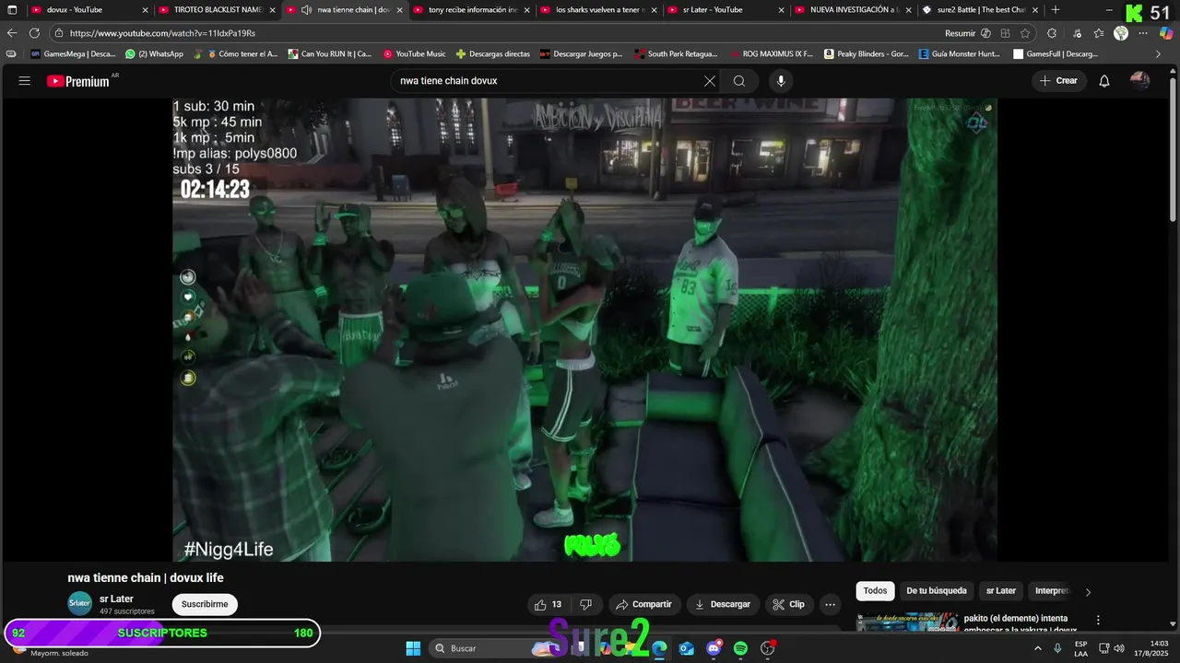Dislike the video with thumbs down
The image size is (1180, 663).
click(585, 604)
